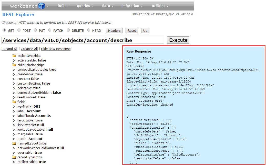The image size is (266, 165).
Task: Click the Content-Type application/json line
Action: tap(166, 93)
